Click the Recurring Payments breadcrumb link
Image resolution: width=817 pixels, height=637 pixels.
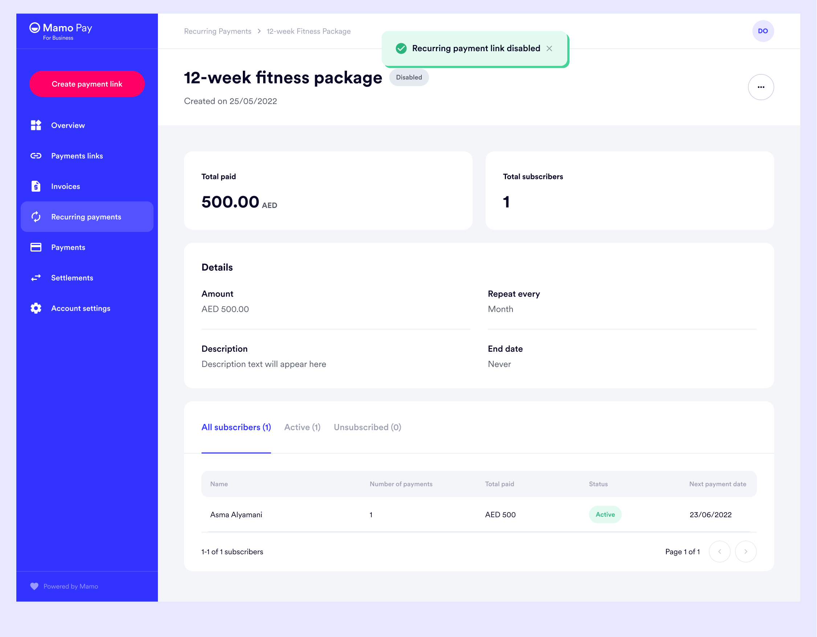(218, 32)
